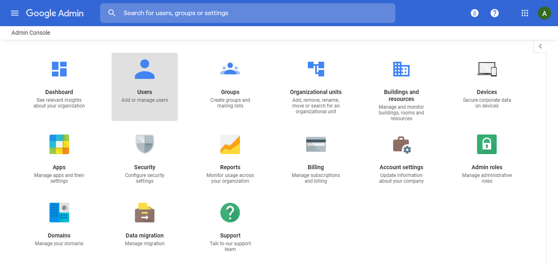The height and width of the screenshot is (262, 558).
Task: Open the Organizational units icon
Action: (316, 69)
